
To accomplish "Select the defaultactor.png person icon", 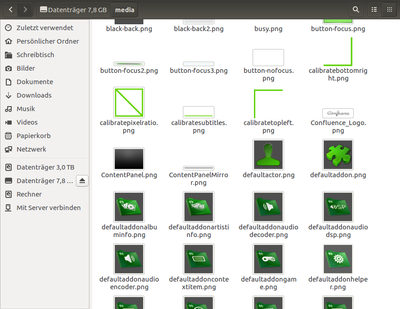I will (x=268, y=155).
